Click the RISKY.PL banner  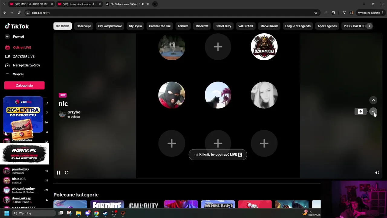(24, 154)
